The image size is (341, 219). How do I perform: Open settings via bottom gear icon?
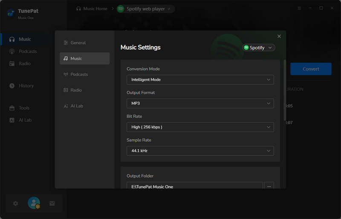[16, 203]
